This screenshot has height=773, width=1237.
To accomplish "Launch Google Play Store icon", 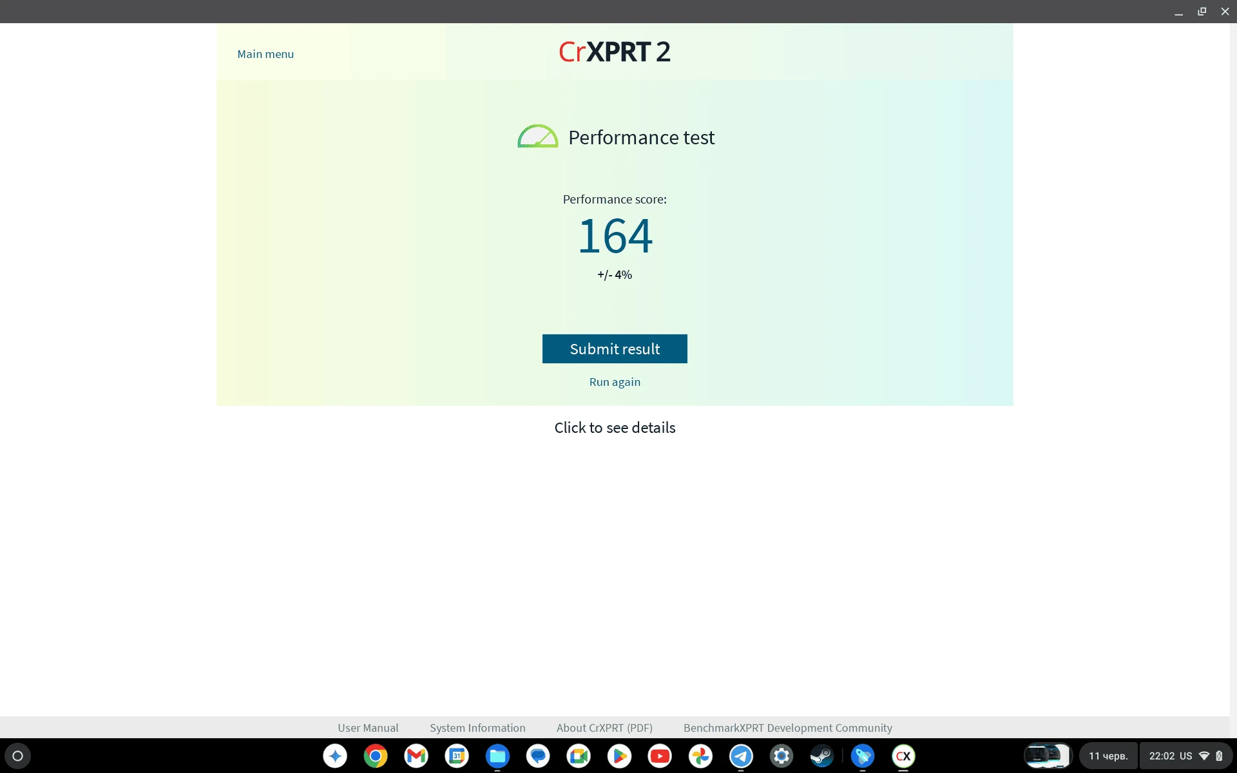I will tap(619, 756).
